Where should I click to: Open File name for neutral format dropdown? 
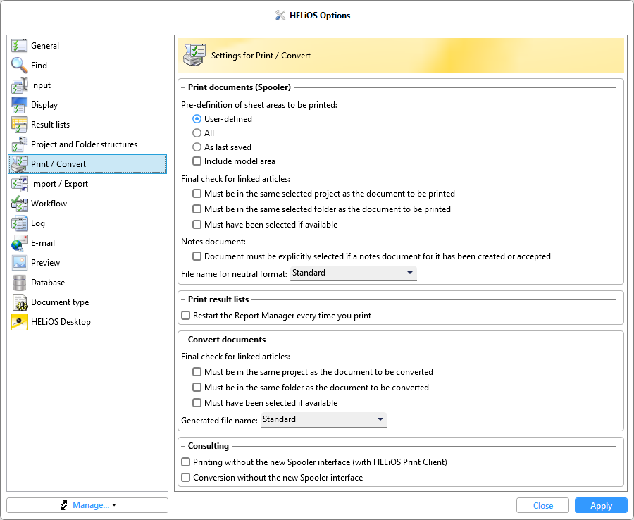[x=354, y=273]
